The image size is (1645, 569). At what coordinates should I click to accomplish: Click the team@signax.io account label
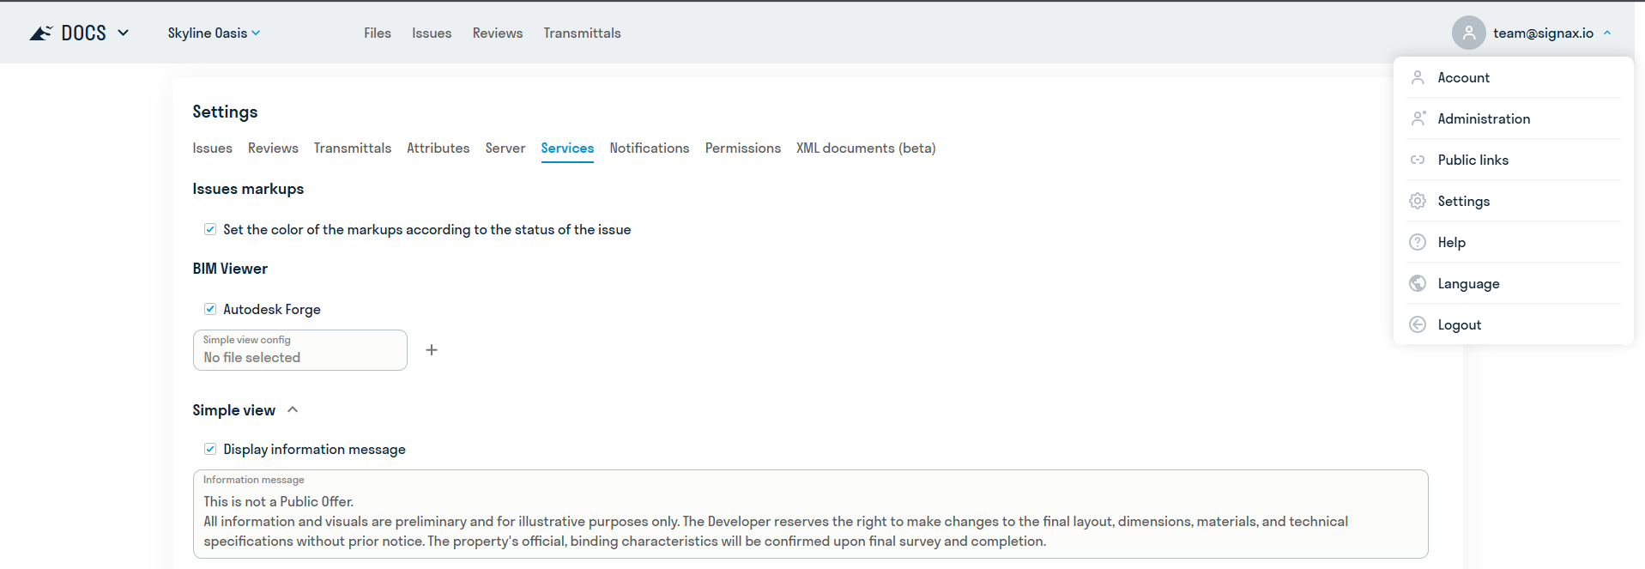point(1543,33)
